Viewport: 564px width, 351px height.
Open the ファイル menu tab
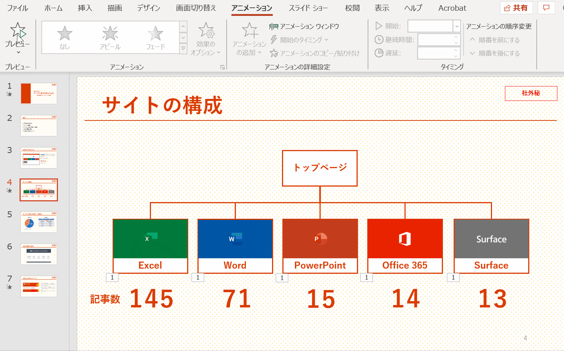click(x=17, y=8)
